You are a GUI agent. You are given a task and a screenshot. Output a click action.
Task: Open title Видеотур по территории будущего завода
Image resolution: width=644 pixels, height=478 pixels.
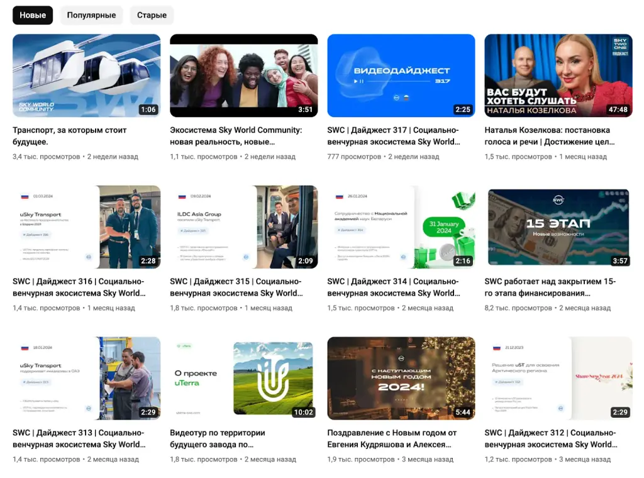(218, 438)
